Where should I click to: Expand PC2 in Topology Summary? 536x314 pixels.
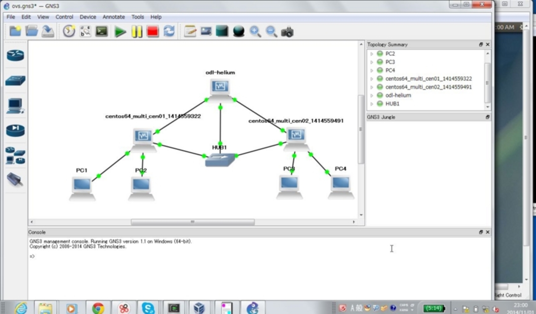click(371, 54)
